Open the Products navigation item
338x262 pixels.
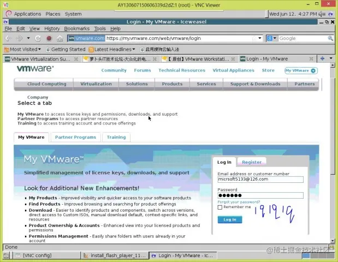[x=172, y=84]
